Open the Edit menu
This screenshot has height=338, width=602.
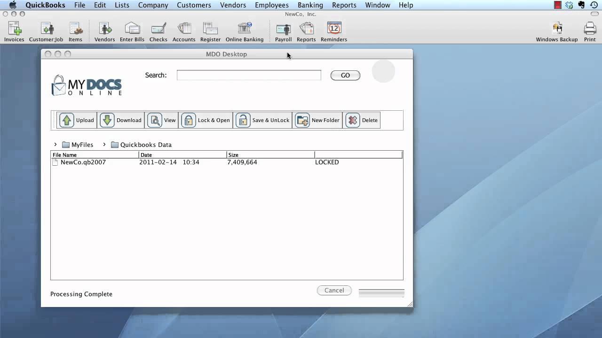click(100, 5)
